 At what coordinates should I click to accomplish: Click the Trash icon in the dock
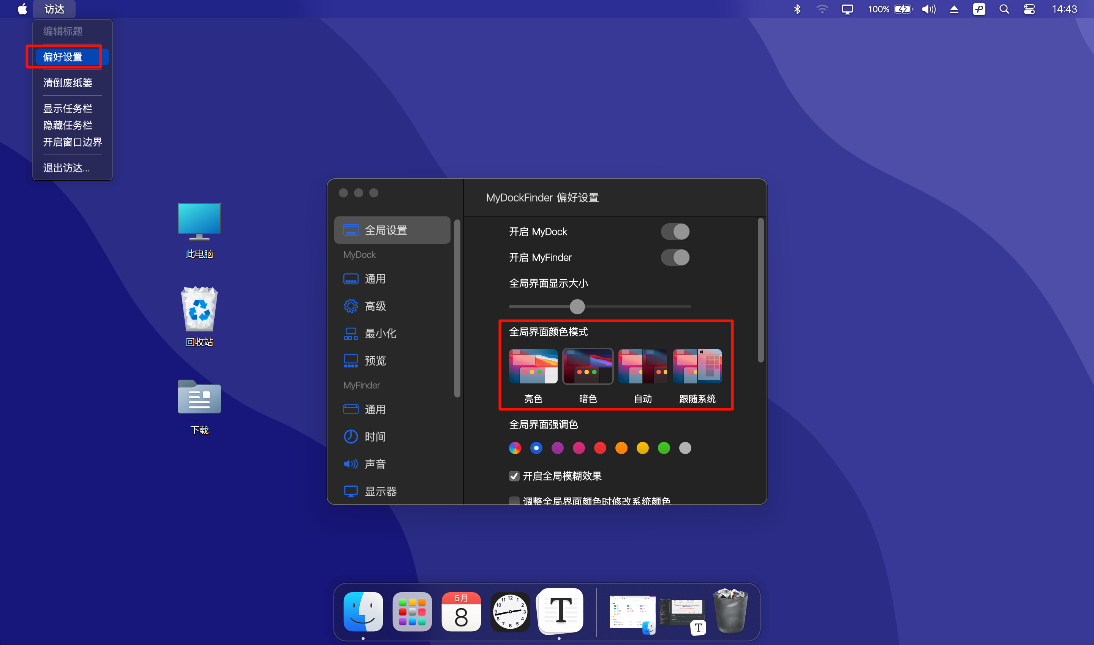(731, 610)
